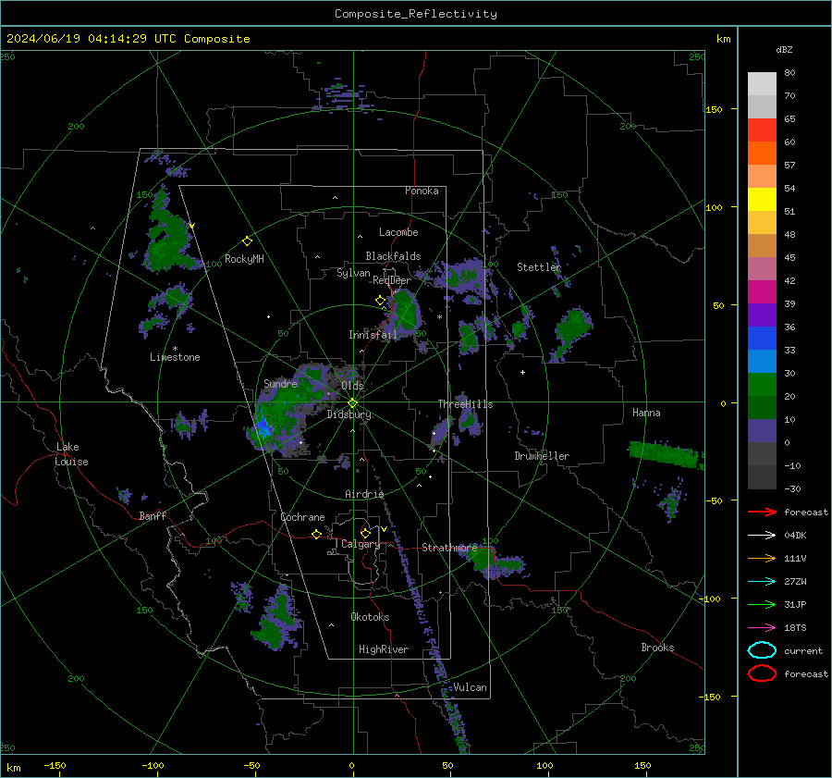Click the dBZ legend heading

pos(784,49)
